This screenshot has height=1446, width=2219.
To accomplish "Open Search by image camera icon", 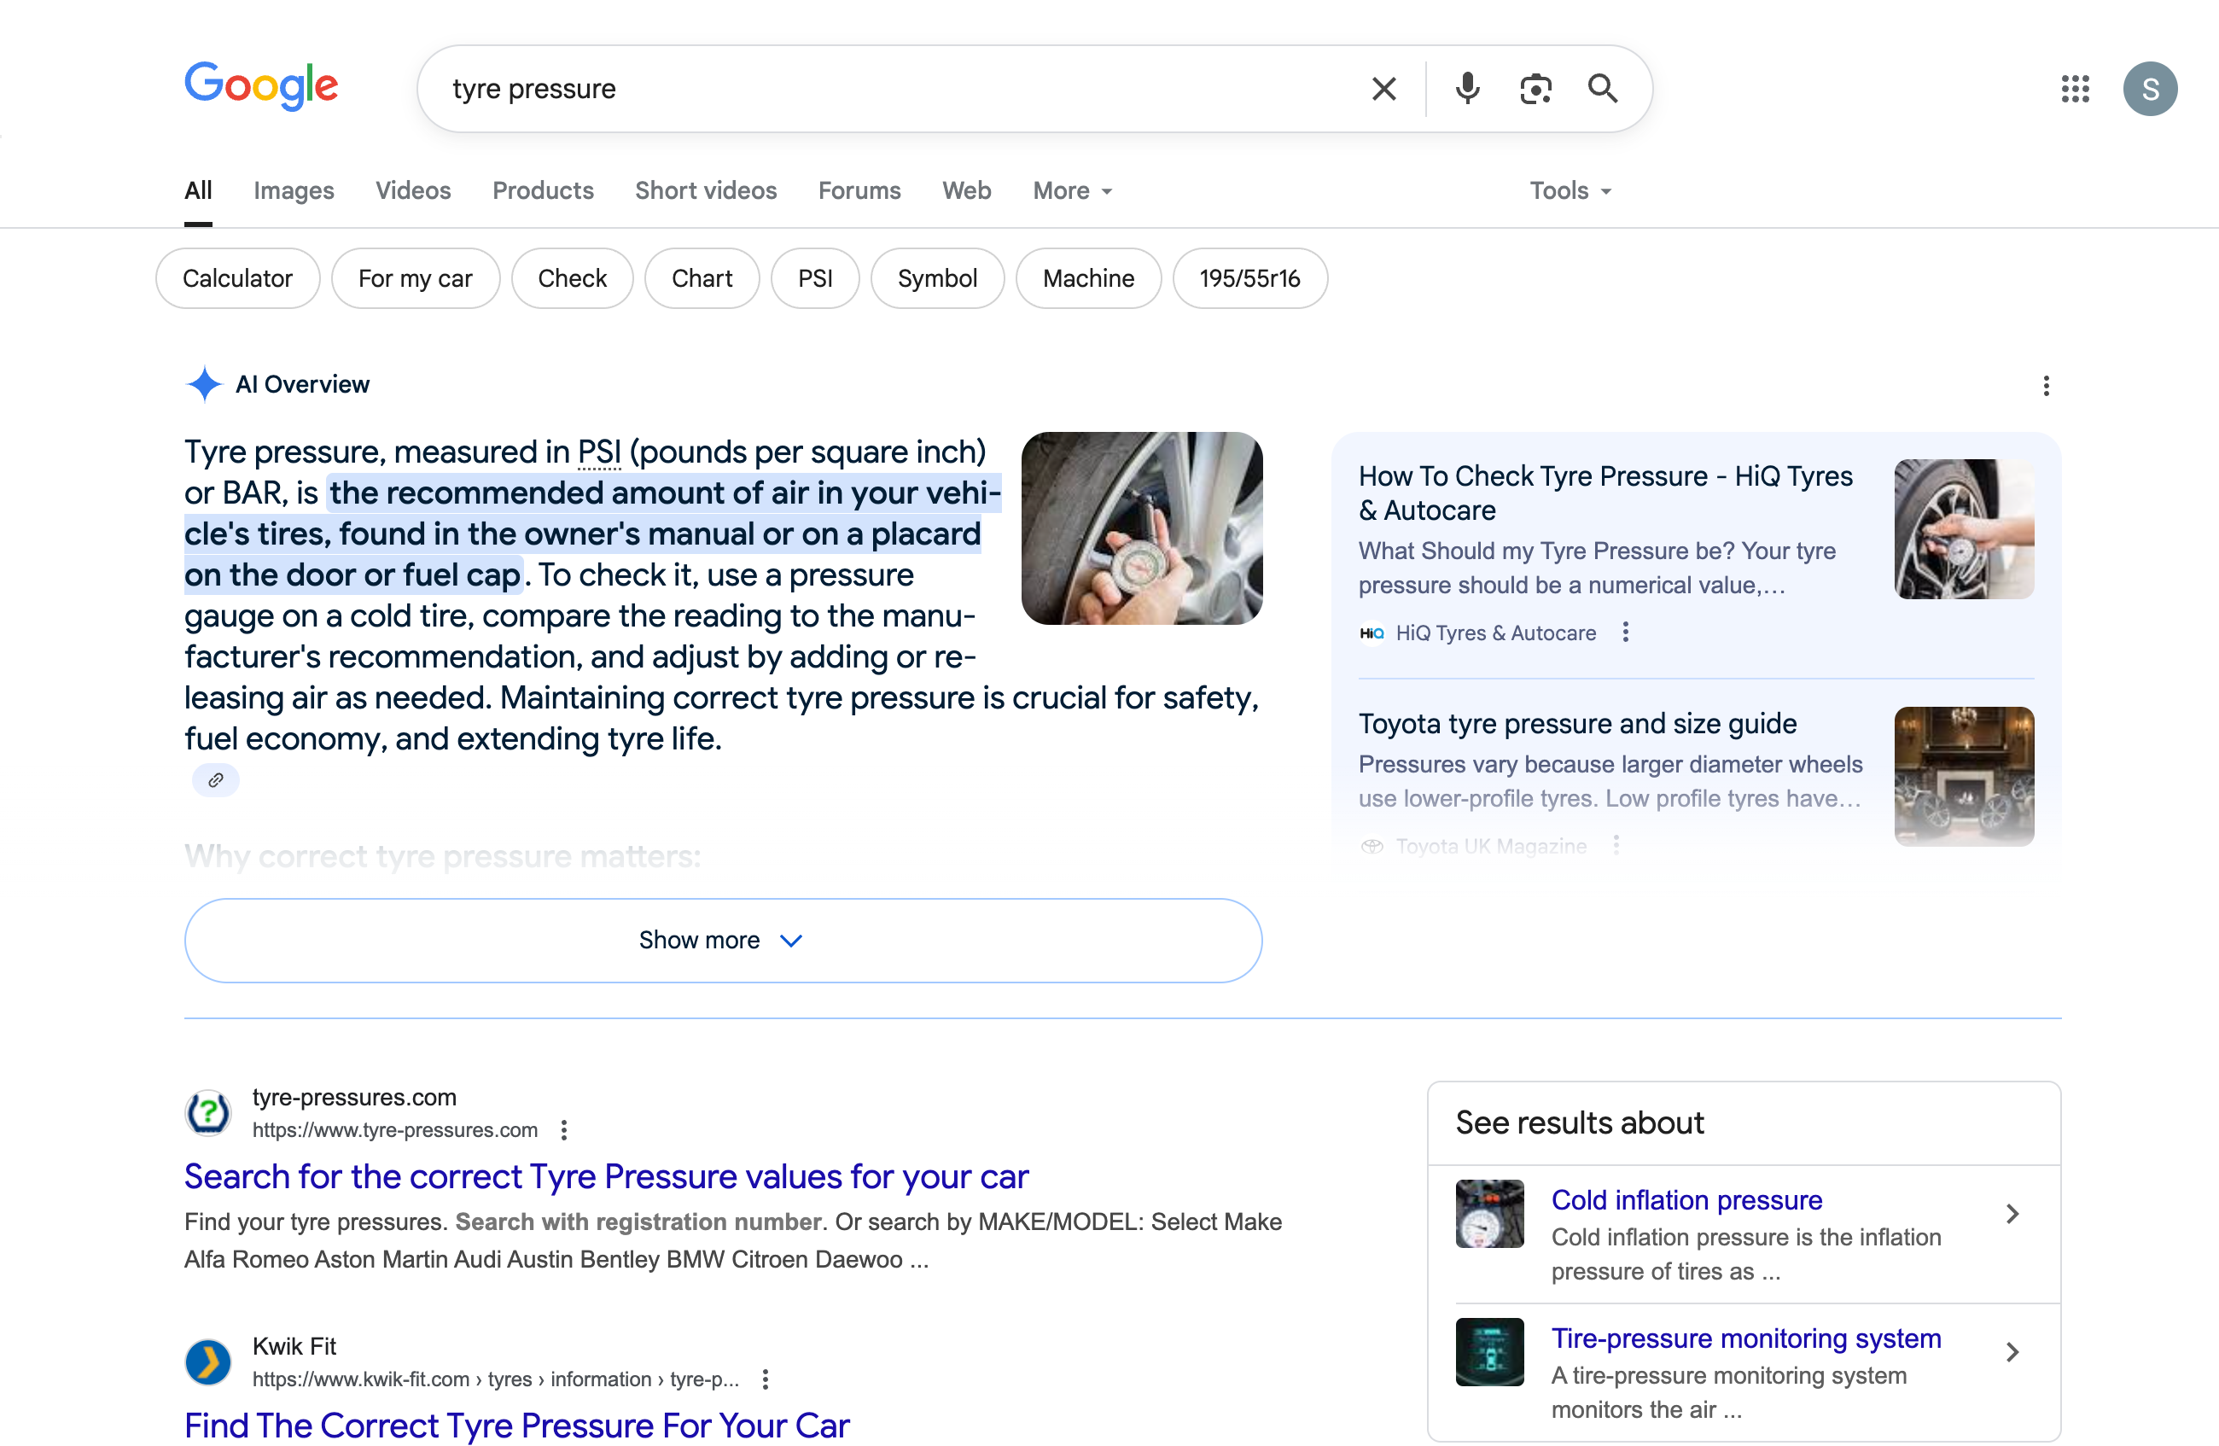I will coord(1535,89).
